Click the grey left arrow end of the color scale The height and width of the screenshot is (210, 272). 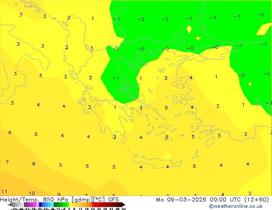(x=10, y=204)
